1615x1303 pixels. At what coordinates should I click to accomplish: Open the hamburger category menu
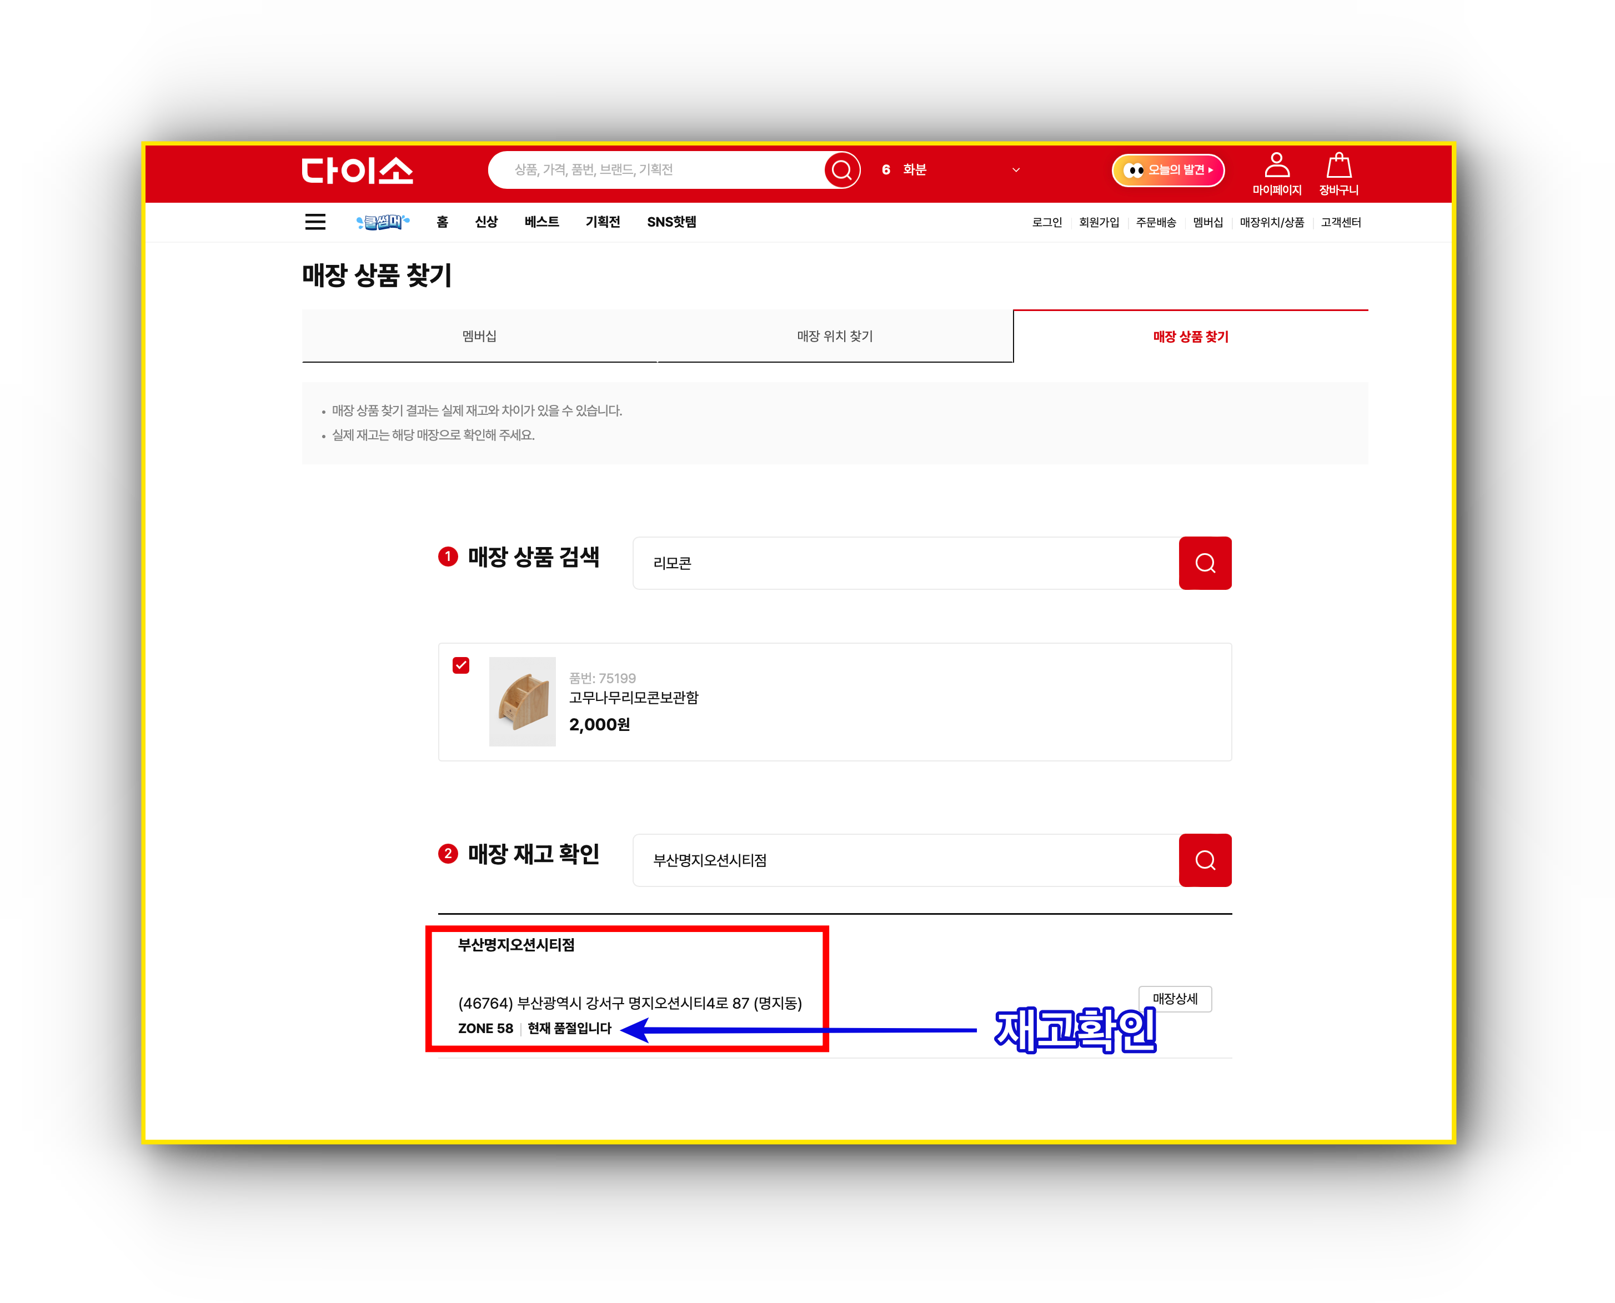tap(315, 222)
